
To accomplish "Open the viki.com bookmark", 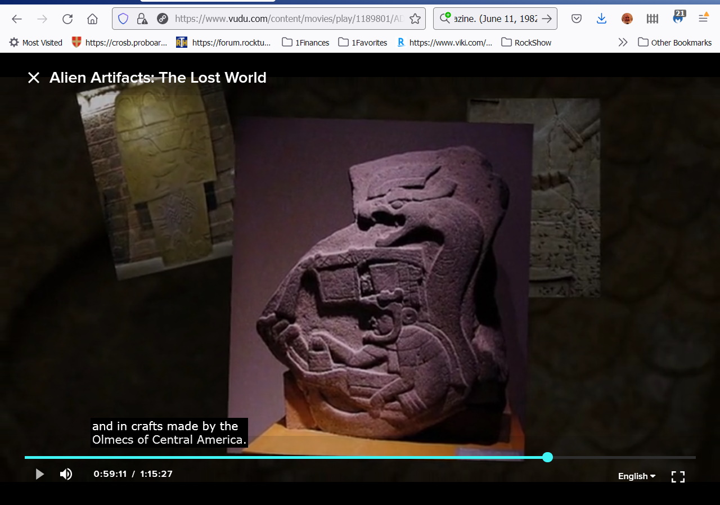I will (444, 42).
